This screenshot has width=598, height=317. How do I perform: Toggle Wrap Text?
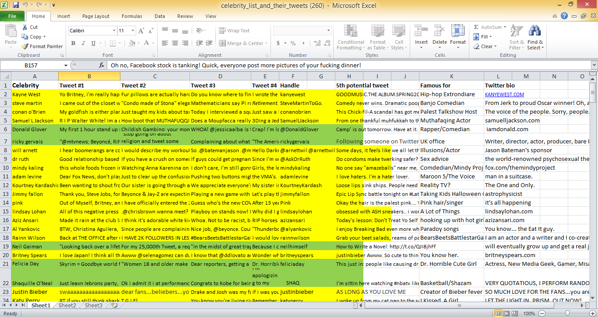[x=235, y=31]
